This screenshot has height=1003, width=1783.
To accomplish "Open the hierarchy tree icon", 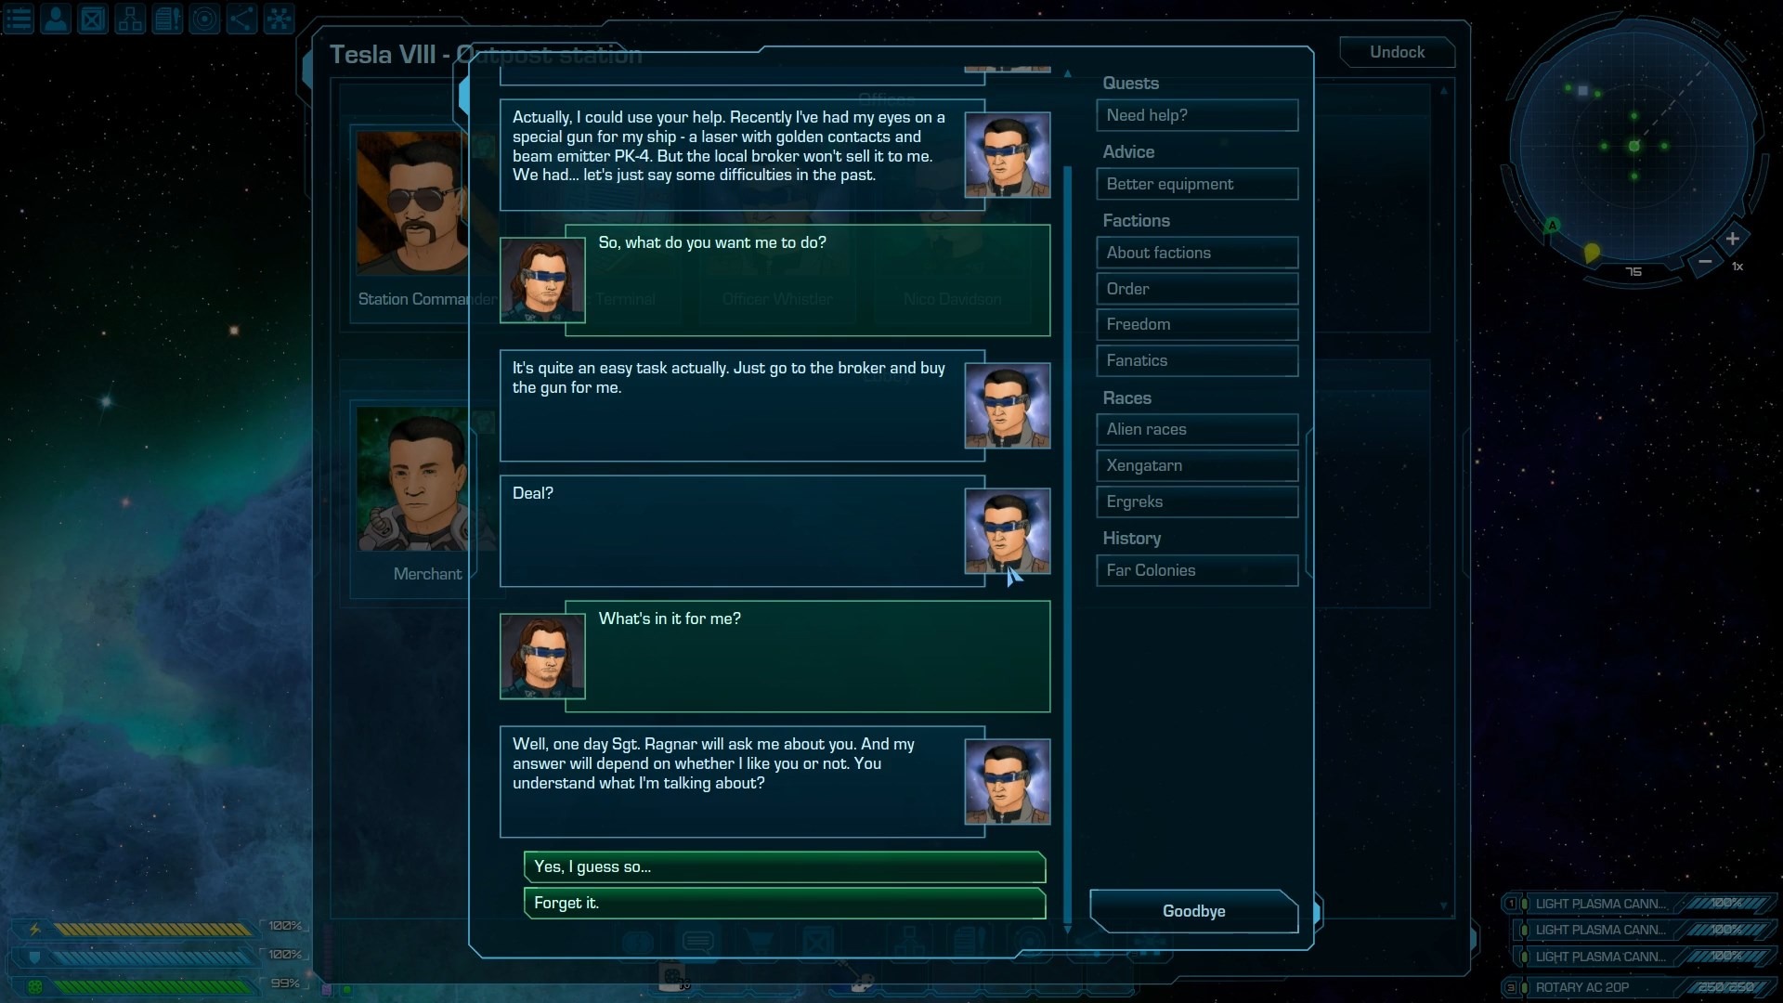I will click(130, 19).
